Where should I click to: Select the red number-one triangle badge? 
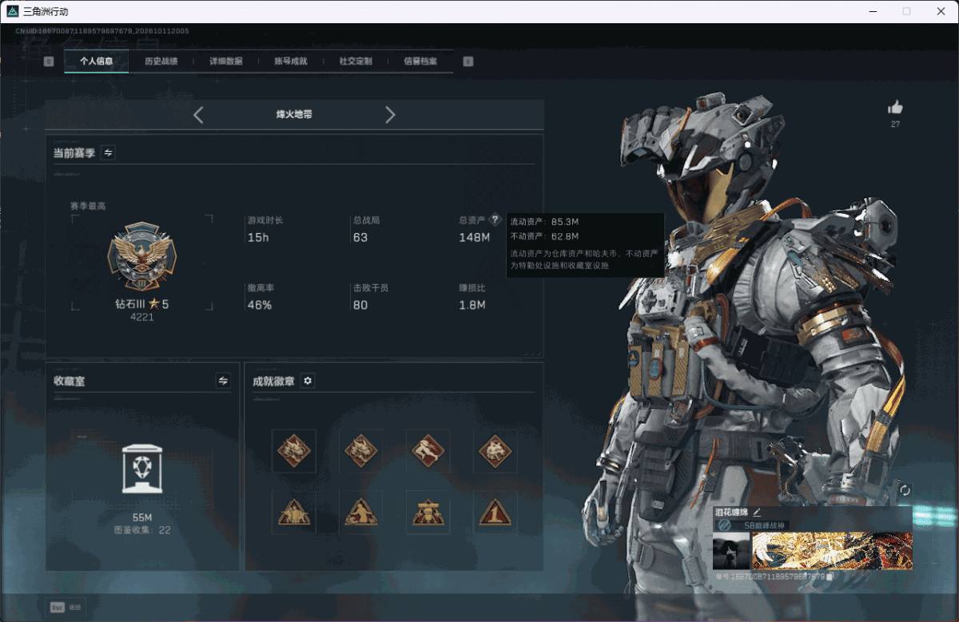click(495, 512)
